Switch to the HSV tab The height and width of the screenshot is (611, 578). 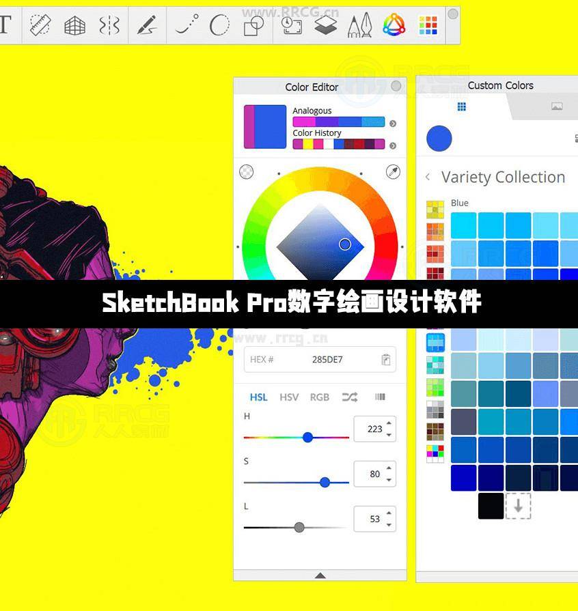click(x=288, y=397)
